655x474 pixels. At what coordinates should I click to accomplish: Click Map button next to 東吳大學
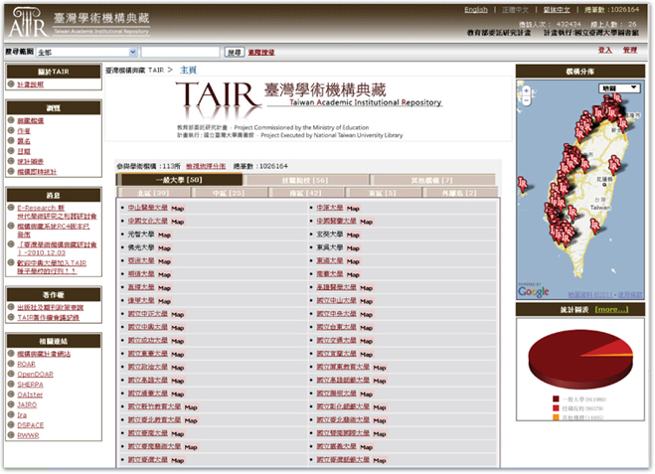[x=353, y=248]
